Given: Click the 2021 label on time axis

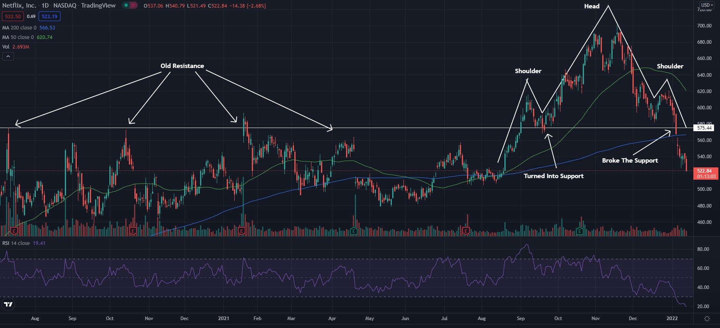Looking at the screenshot, I should [x=224, y=318].
